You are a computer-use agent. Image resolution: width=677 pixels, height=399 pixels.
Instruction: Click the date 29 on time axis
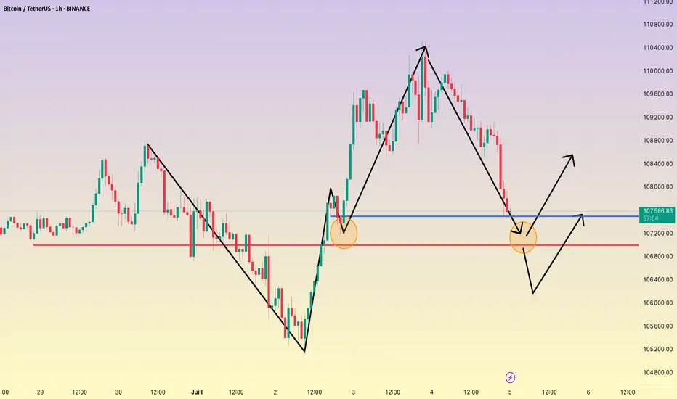(40, 392)
